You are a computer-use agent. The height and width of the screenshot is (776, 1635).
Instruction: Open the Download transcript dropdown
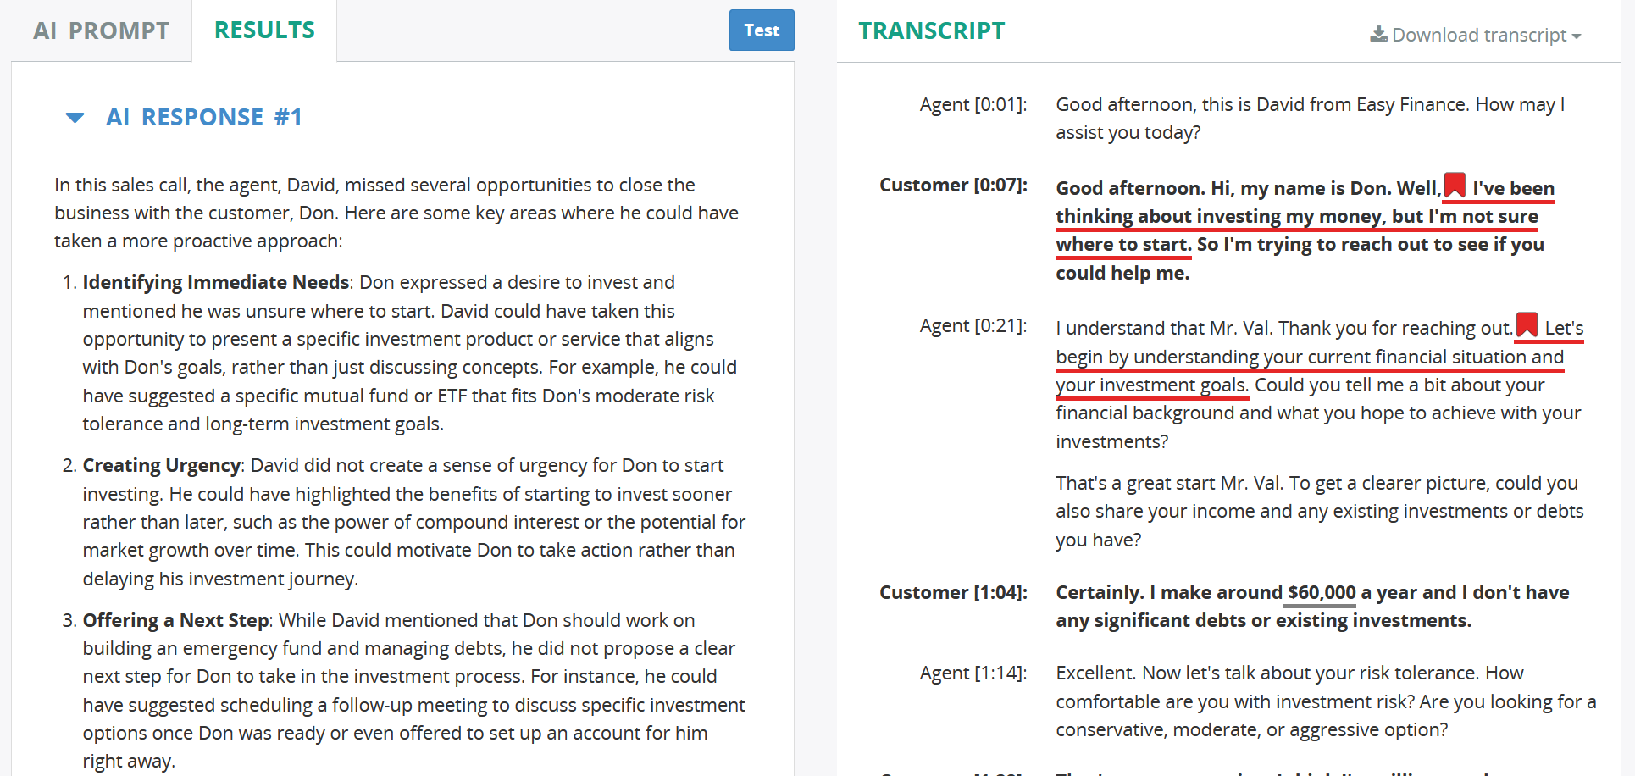click(1476, 35)
